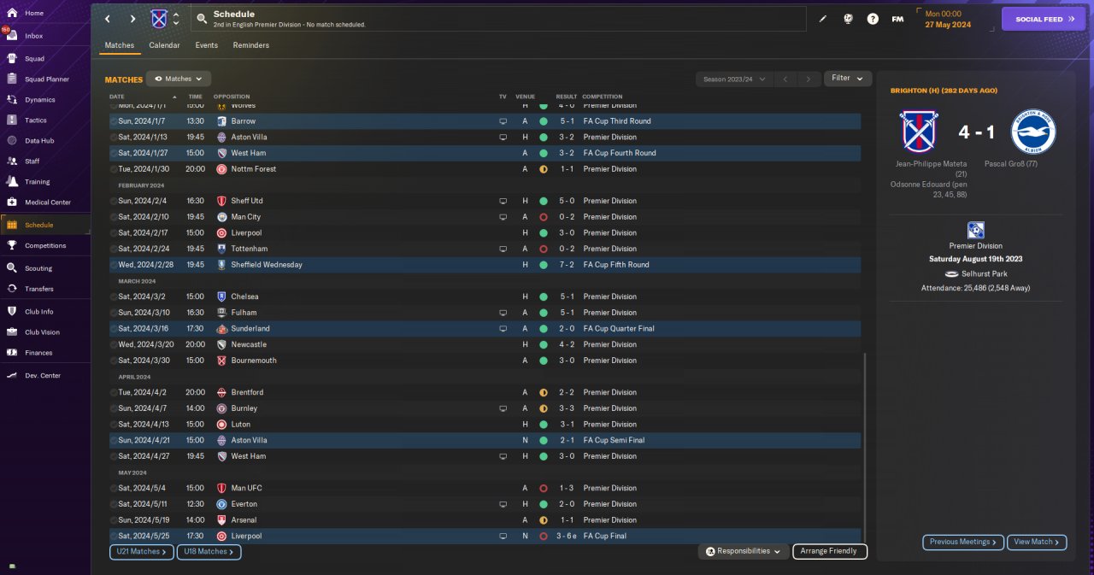Open the Training cone icon

click(x=12, y=182)
